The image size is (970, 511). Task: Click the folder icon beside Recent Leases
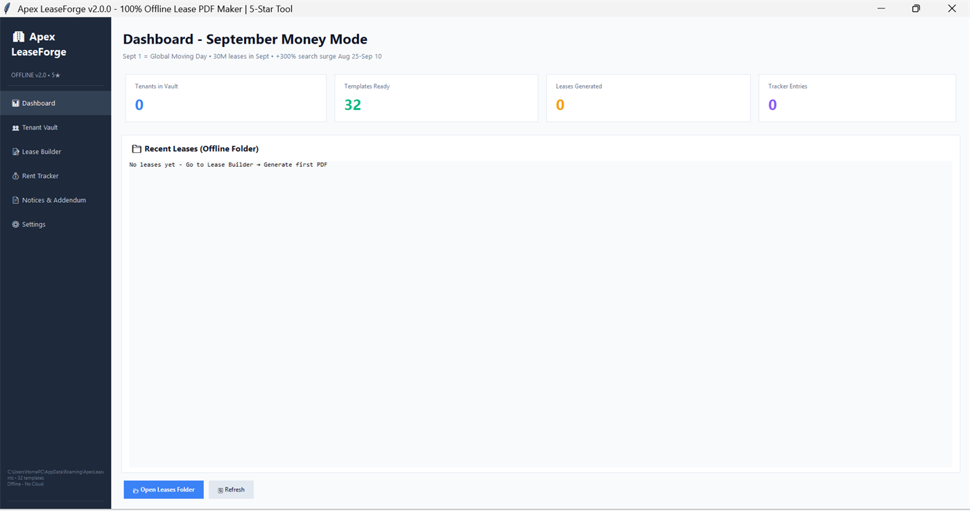click(x=137, y=149)
